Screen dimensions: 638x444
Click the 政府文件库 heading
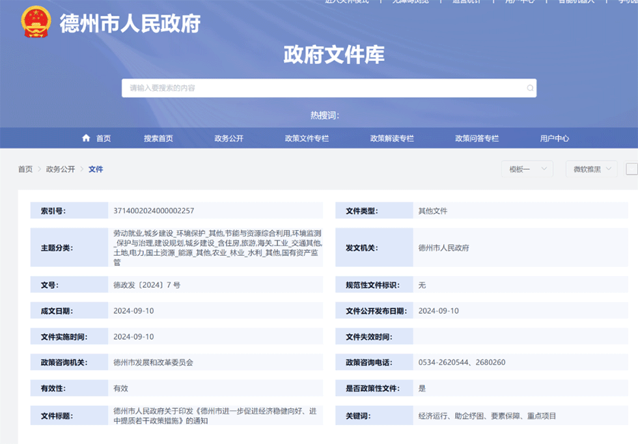tap(333, 55)
